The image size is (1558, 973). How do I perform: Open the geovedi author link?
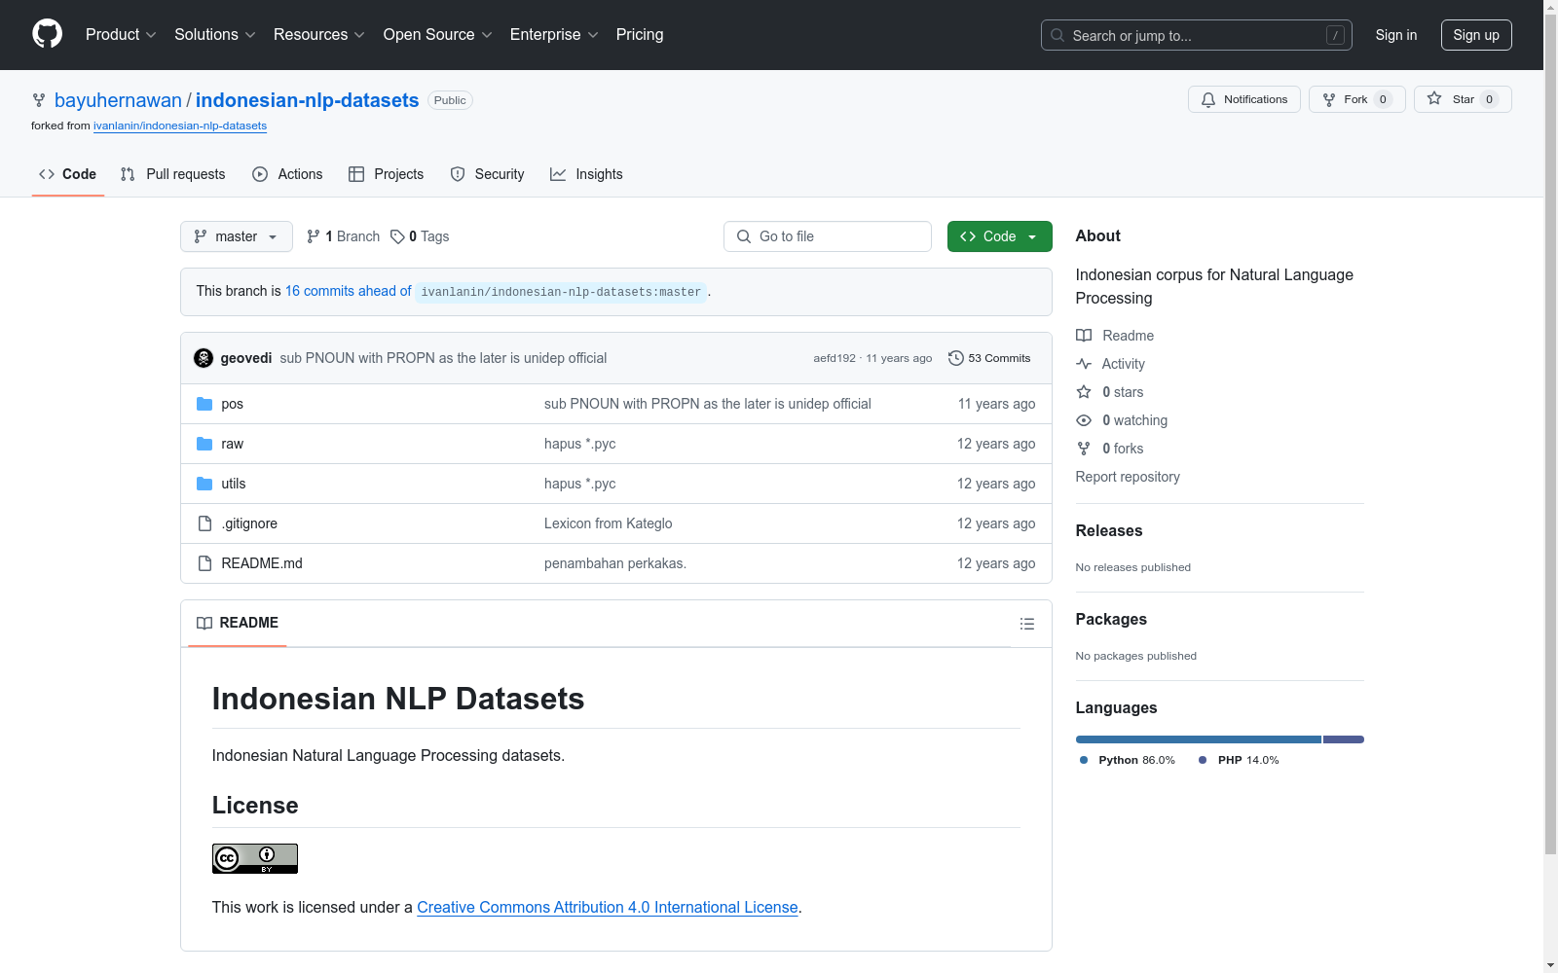(x=246, y=358)
